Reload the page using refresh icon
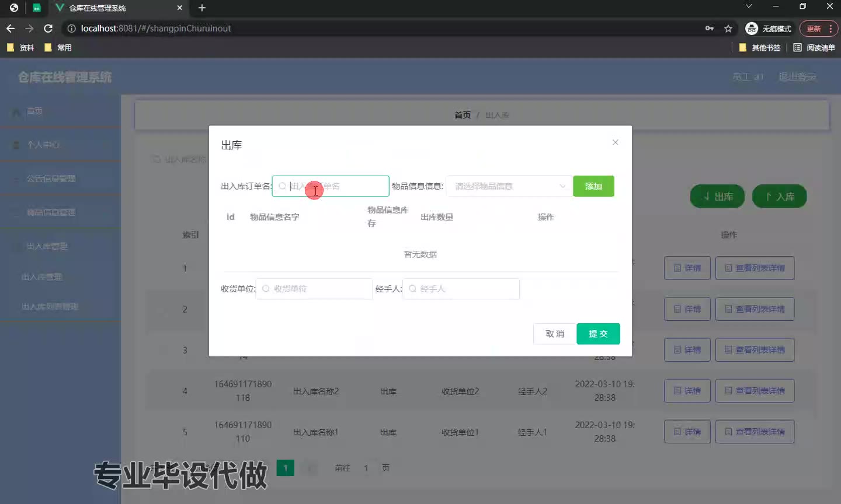841x504 pixels. pos(48,29)
